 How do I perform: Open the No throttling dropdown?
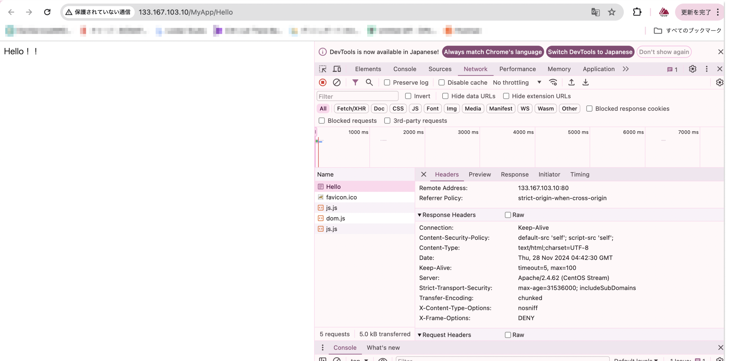[517, 82]
